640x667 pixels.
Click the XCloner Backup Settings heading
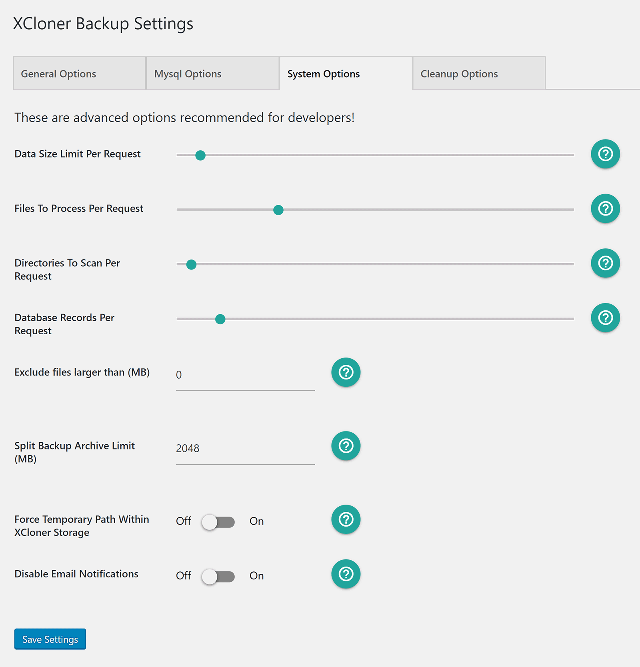click(x=103, y=24)
